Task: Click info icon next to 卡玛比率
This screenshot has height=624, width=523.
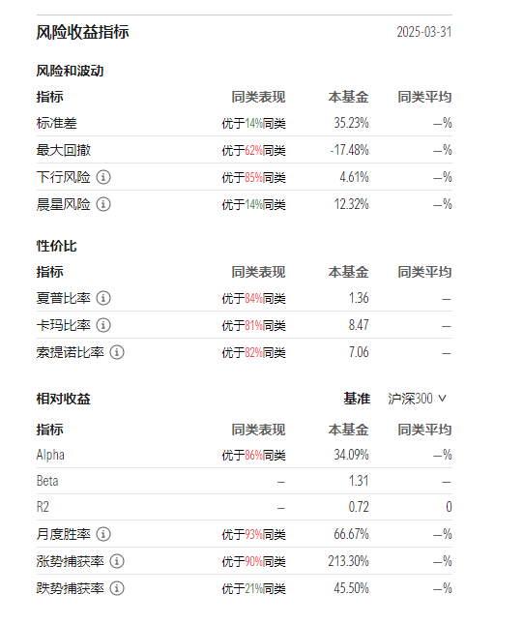Action: coord(103,325)
